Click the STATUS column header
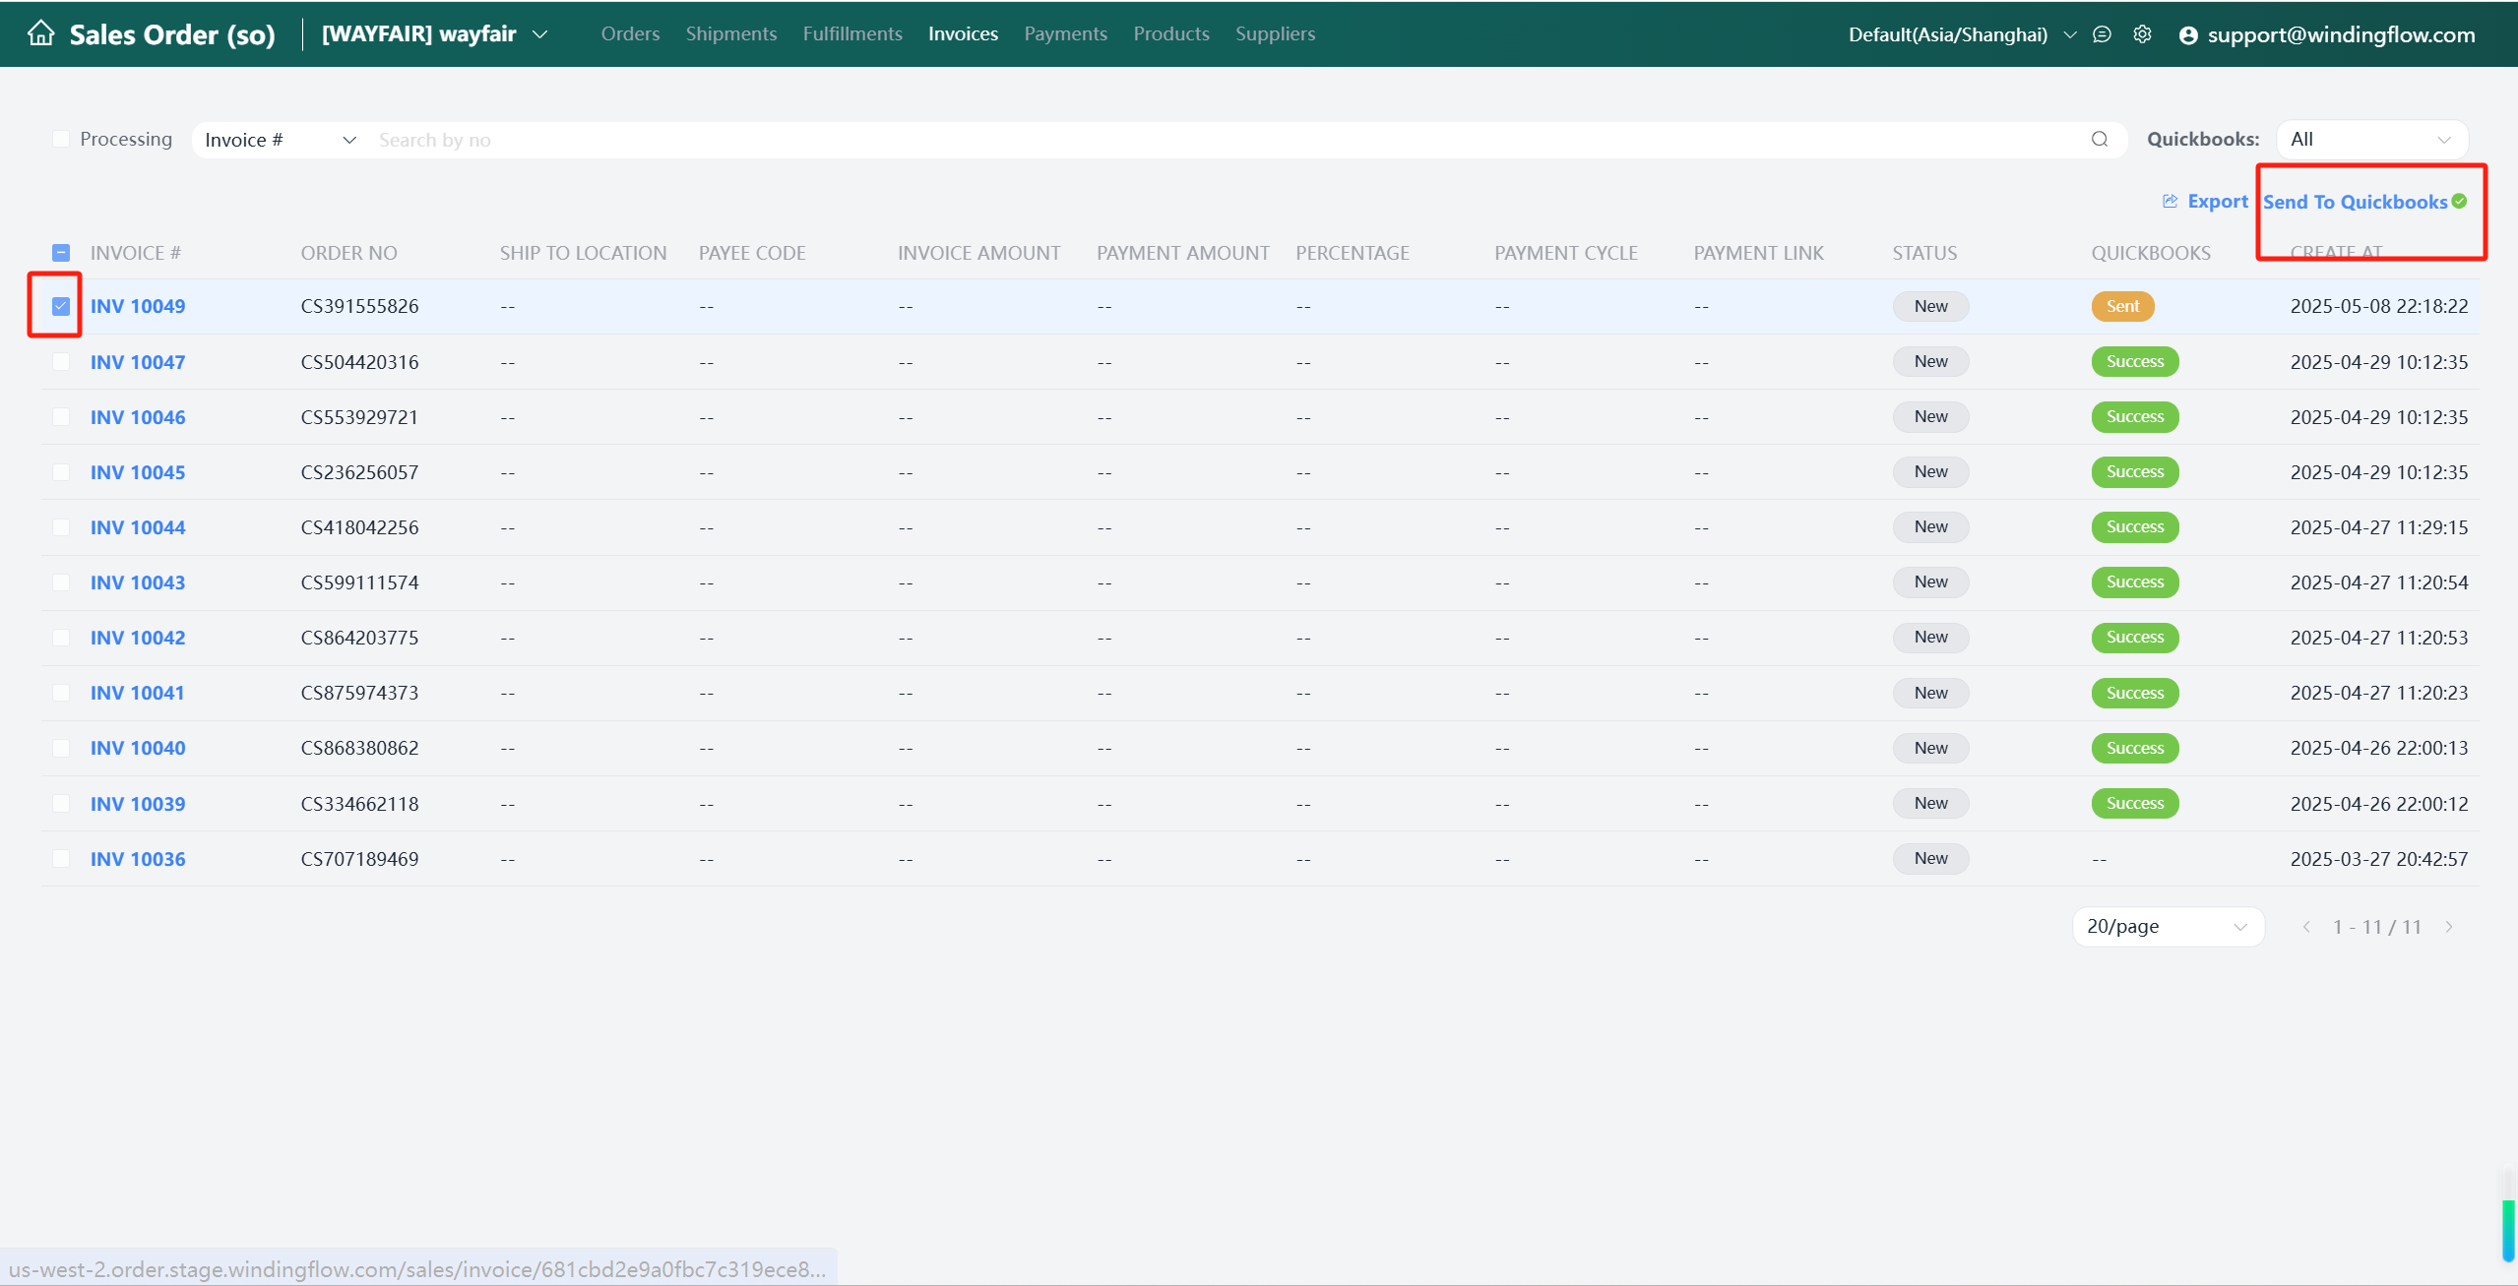 click(x=1924, y=253)
